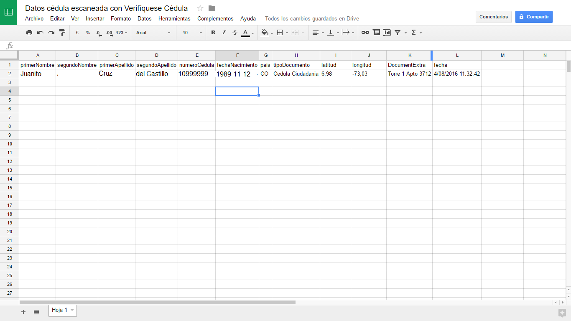Image resolution: width=571 pixels, height=321 pixels.
Task: Click the Compartir button
Action: coord(534,17)
